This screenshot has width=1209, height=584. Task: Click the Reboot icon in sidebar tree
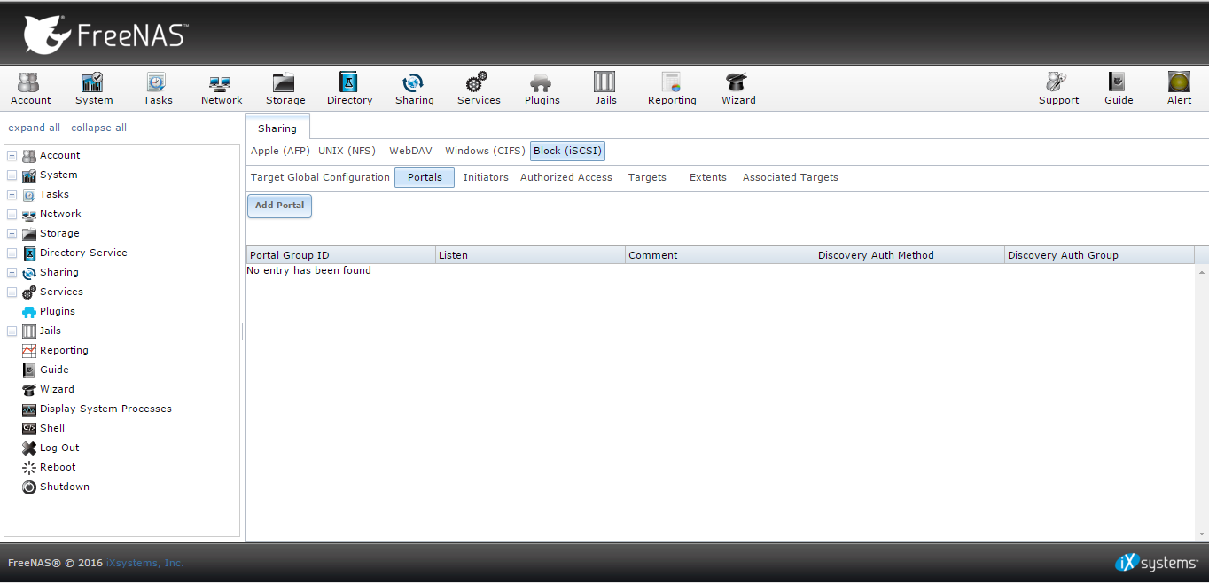pyautogui.click(x=29, y=467)
